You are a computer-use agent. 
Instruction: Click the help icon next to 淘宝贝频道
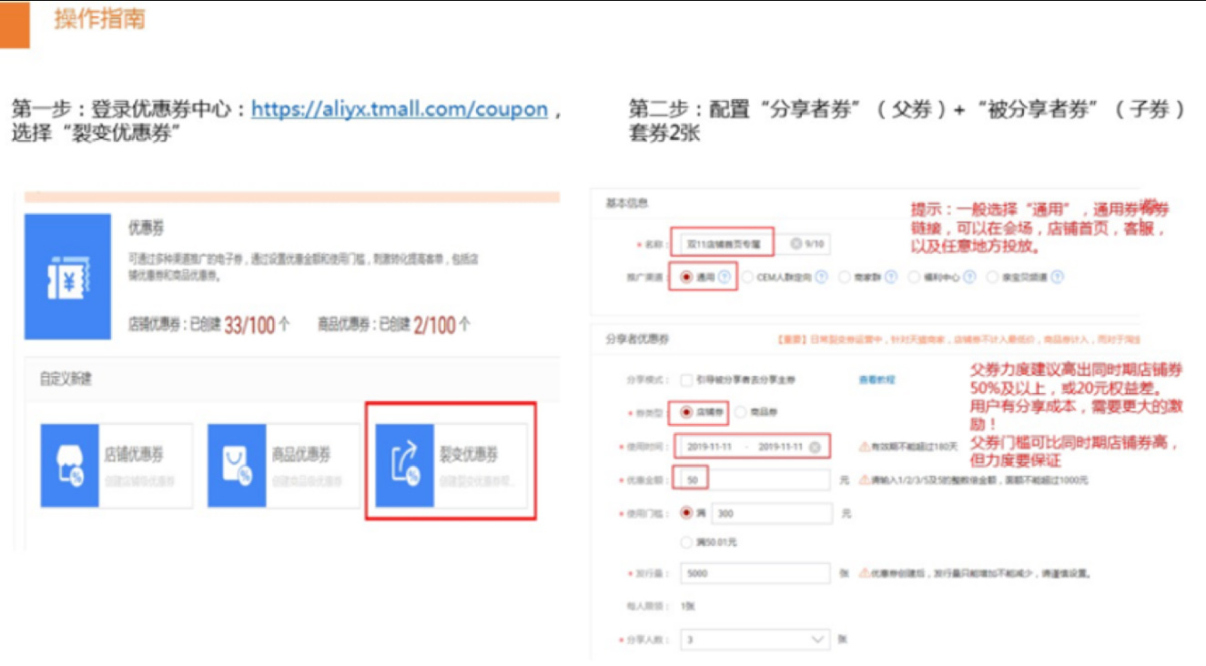pyautogui.click(x=1057, y=276)
